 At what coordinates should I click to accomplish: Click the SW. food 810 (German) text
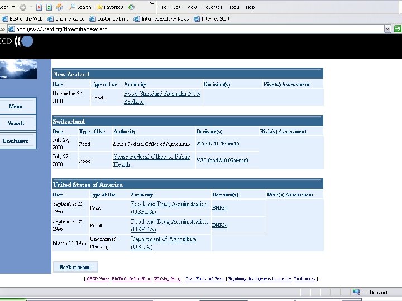coord(222,160)
